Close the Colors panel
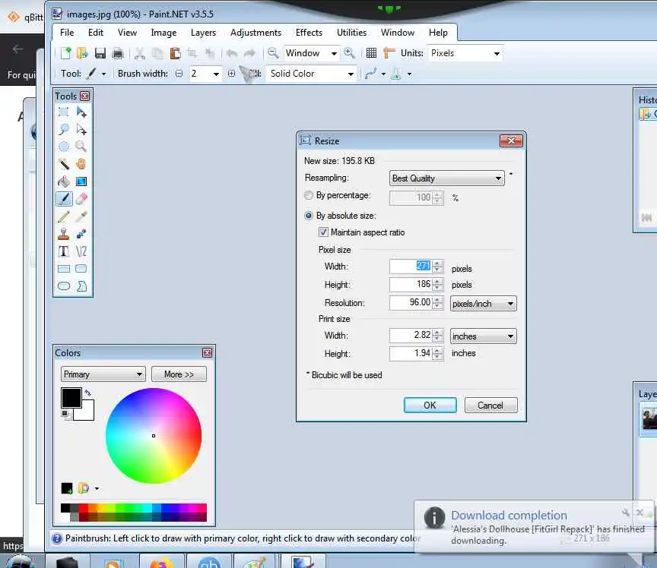Screen dimensions: 657x568 207,353
